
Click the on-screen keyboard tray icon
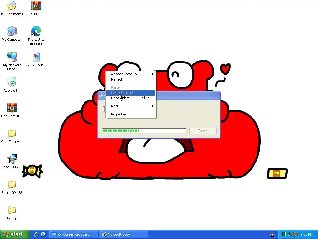(x=272, y=235)
